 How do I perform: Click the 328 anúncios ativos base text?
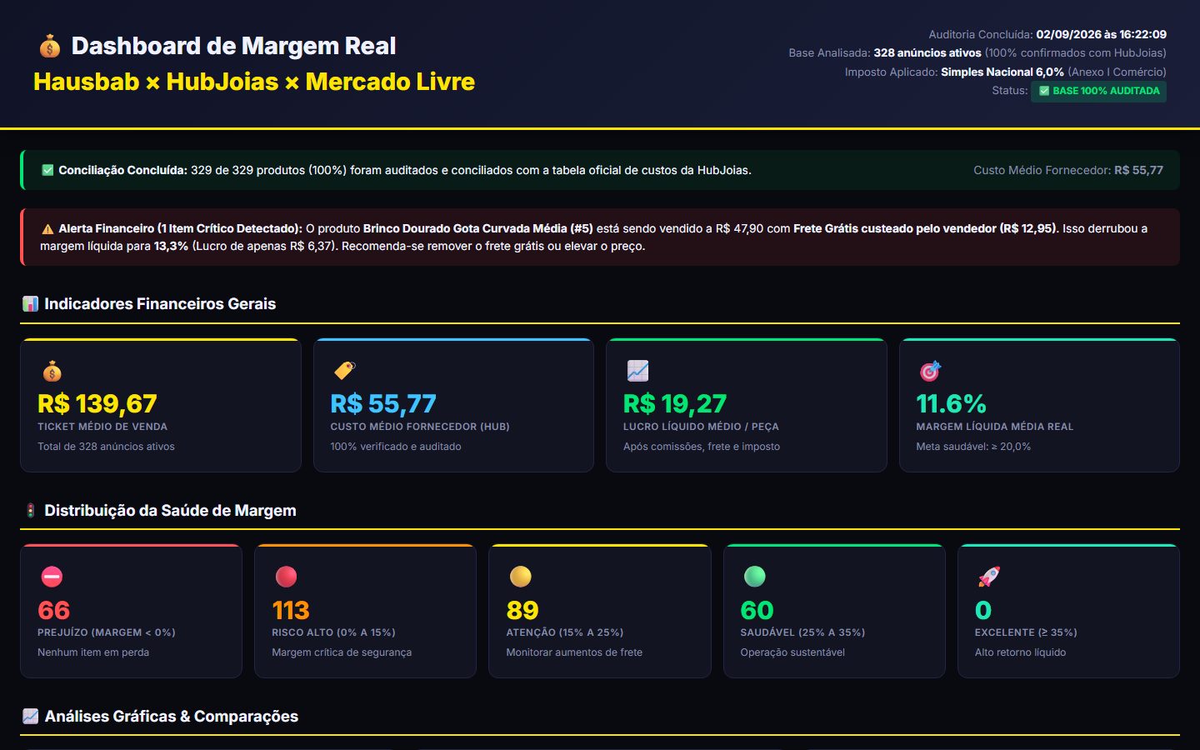tap(927, 52)
